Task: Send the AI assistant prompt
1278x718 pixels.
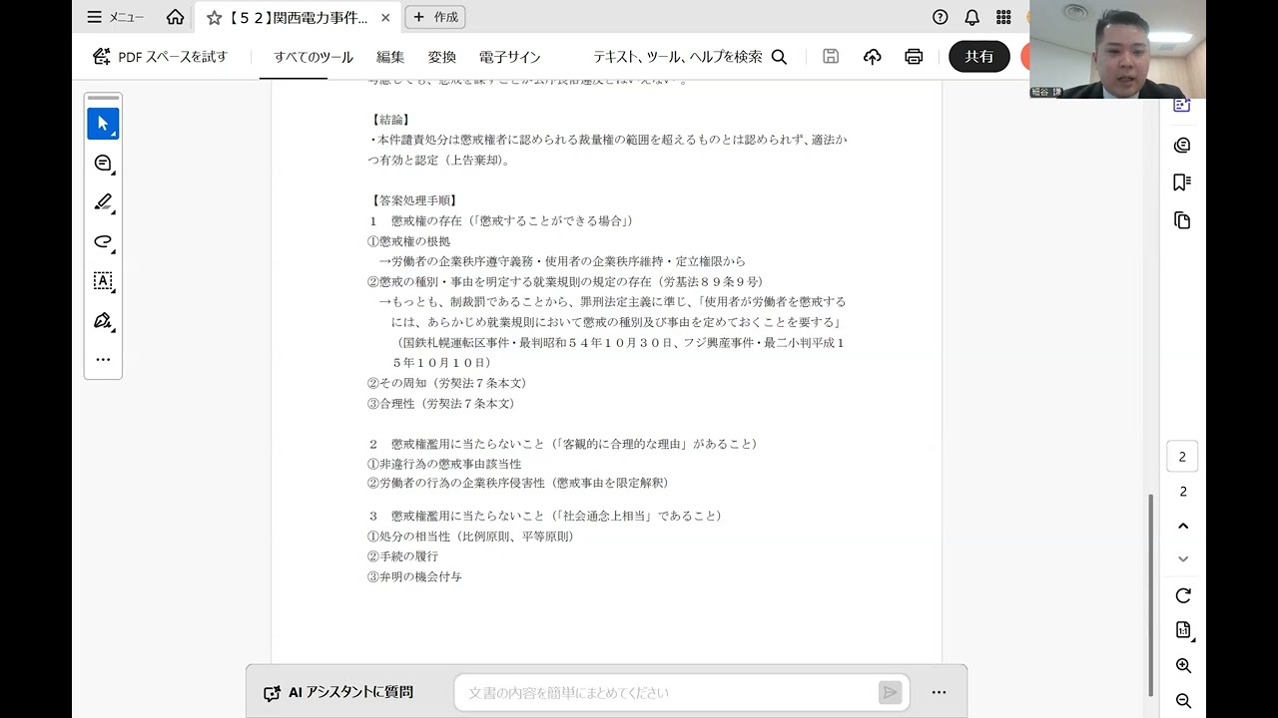Action: (x=890, y=692)
